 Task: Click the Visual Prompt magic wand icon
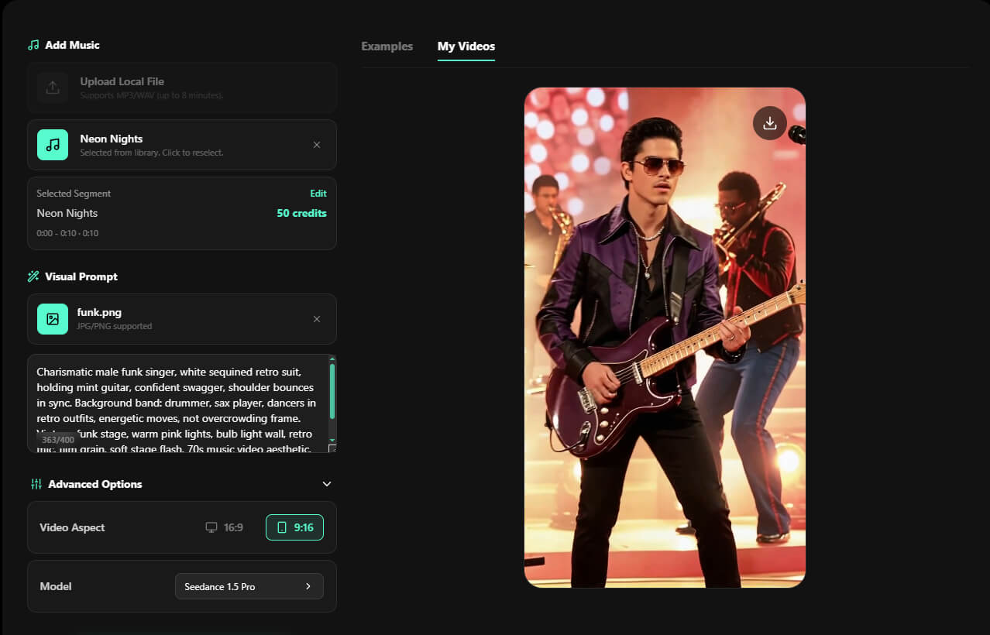33,276
